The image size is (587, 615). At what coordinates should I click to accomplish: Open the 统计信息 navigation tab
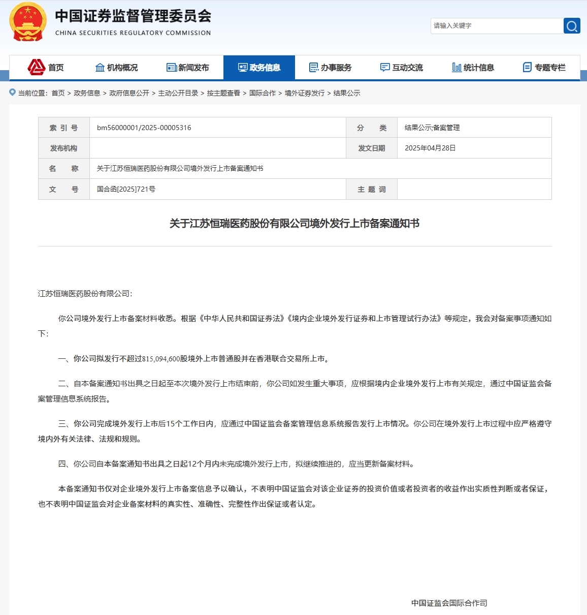473,68
